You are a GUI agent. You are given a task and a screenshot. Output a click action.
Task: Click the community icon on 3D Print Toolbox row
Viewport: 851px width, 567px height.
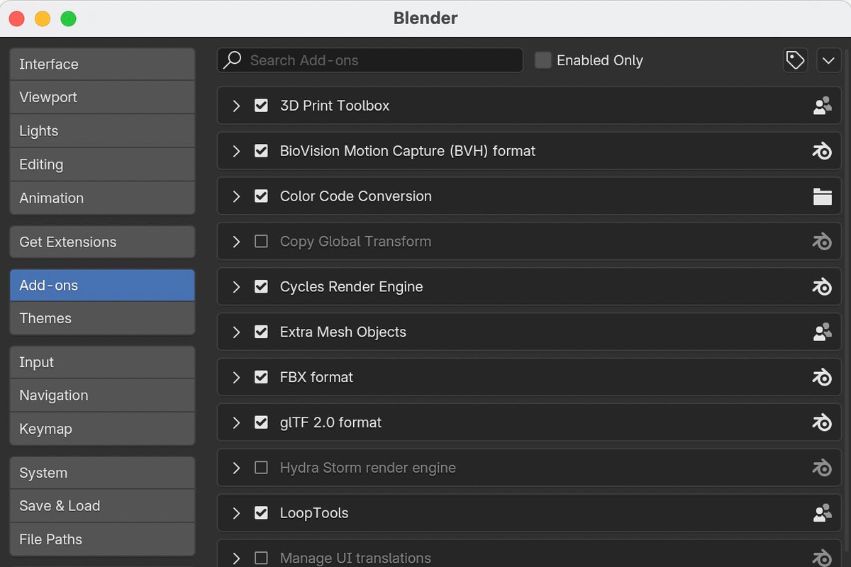[822, 106]
